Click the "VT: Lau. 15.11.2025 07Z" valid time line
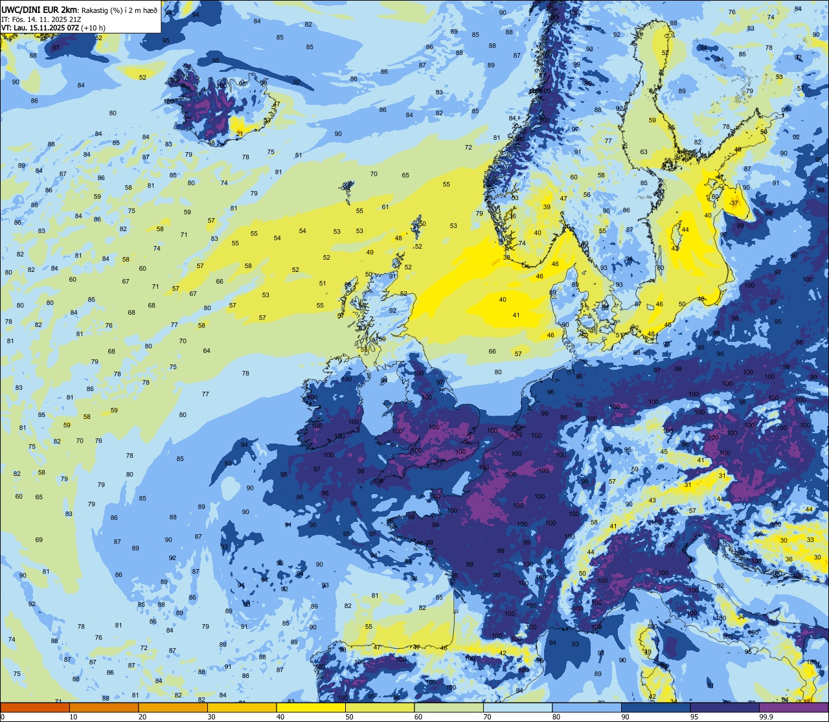Viewport: 829px width, 722px height. click(x=40, y=28)
